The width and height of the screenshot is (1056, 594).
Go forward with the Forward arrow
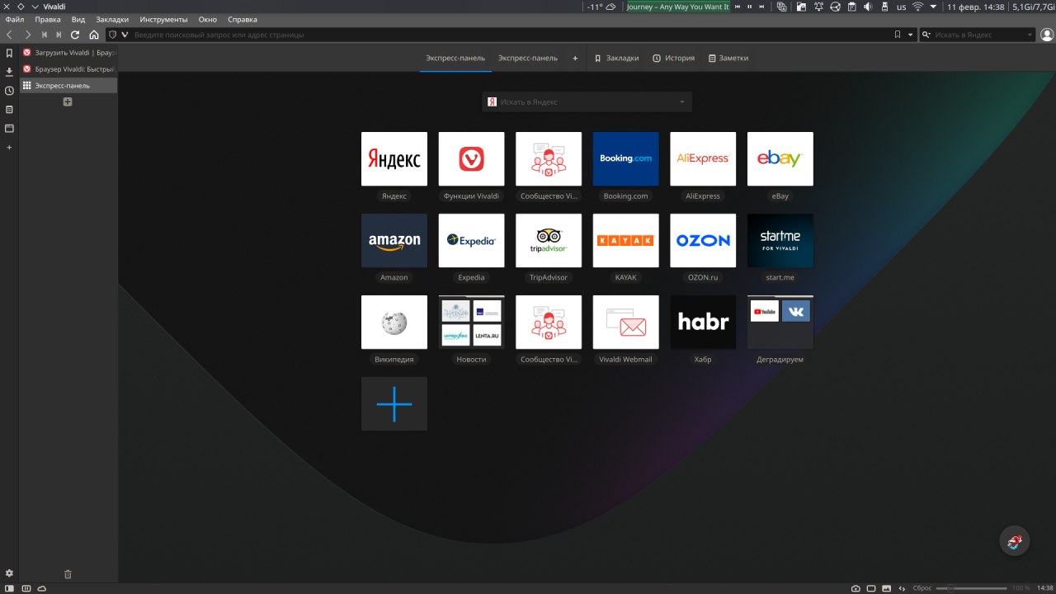pos(27,35)
